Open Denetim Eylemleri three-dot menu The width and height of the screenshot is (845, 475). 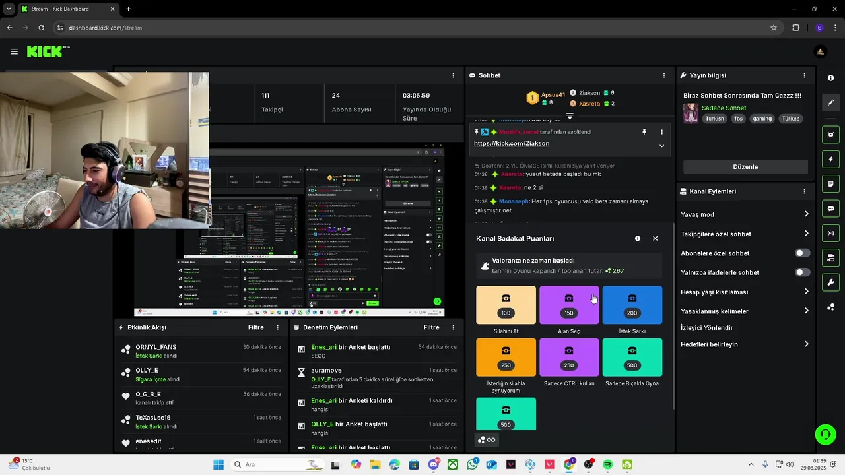pyautogui.click(x=453, y=327)
